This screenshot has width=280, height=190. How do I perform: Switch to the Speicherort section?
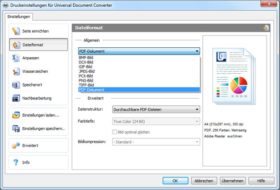[x=38, y=85]
